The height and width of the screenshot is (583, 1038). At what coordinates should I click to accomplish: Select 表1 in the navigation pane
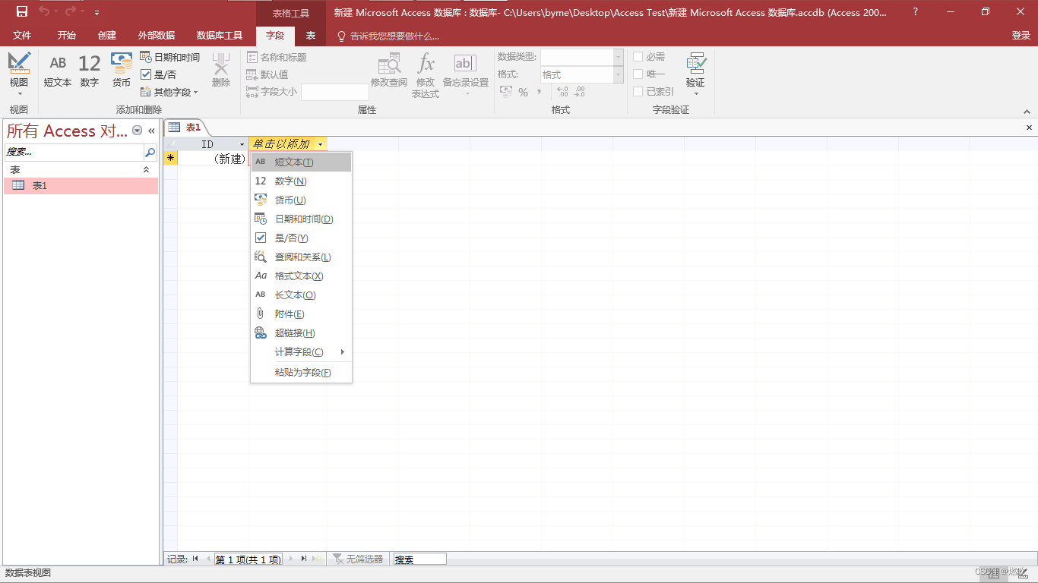tap(81, 185)
